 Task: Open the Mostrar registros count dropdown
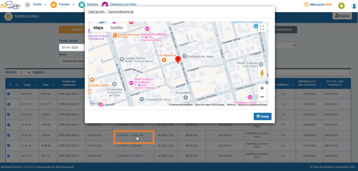24,72
